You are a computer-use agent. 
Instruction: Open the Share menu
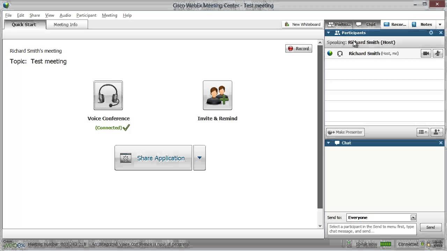(35, 15)
